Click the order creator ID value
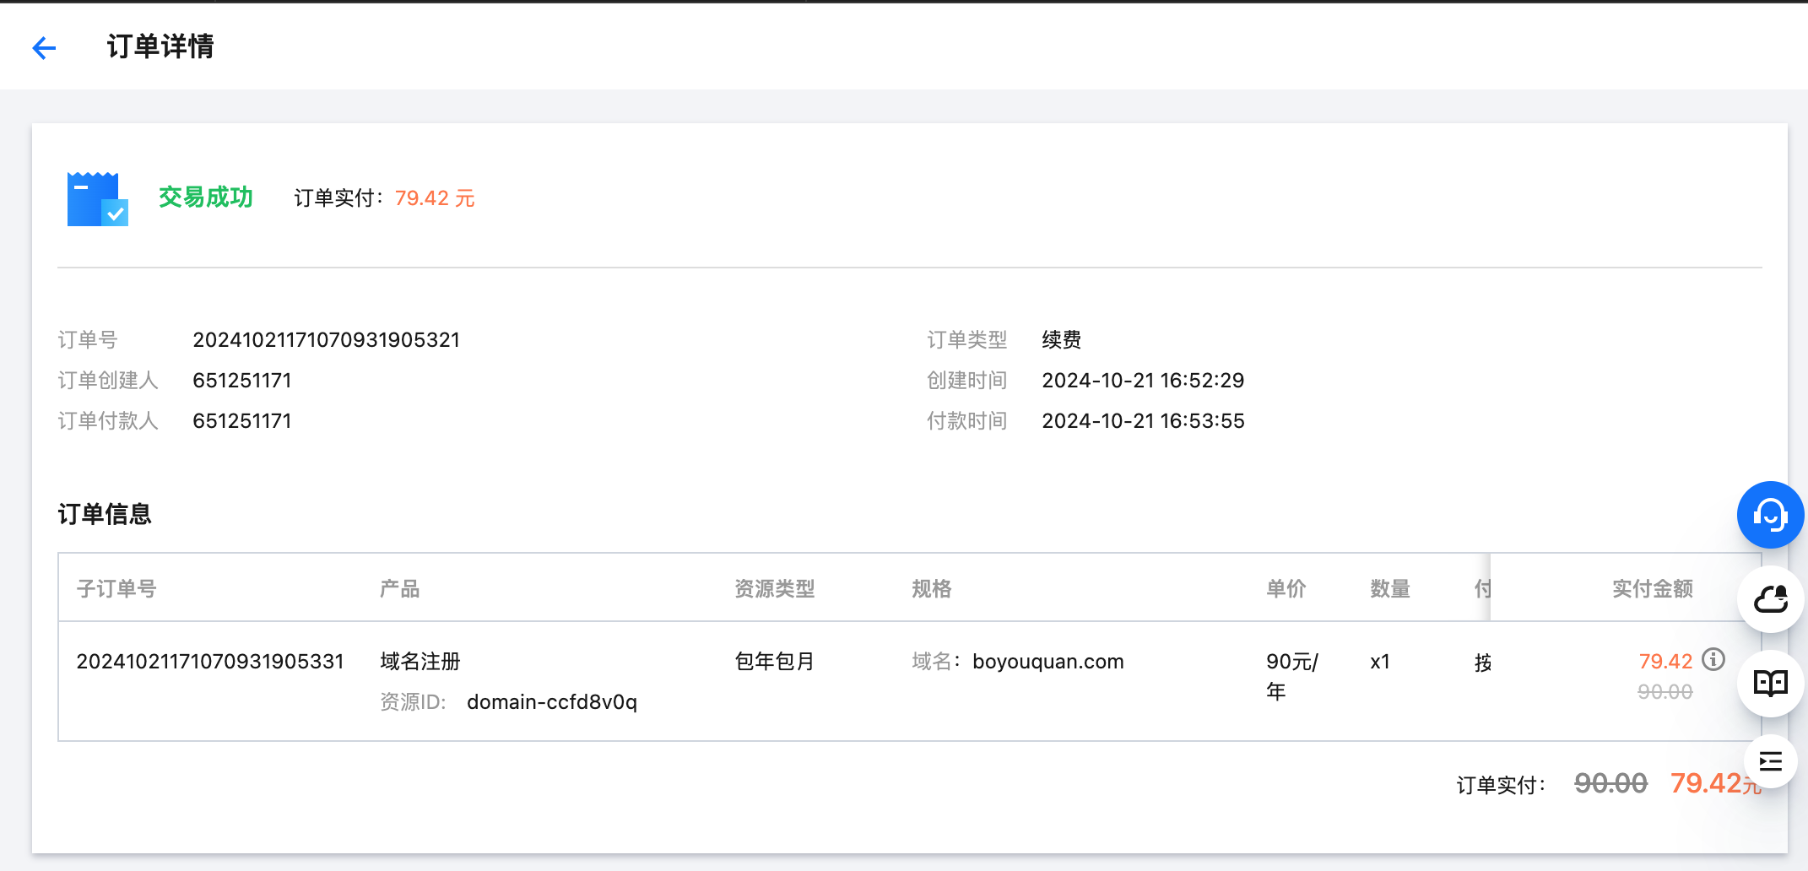The width and height of the screenshot is (1808, 871). click(242, 381)
